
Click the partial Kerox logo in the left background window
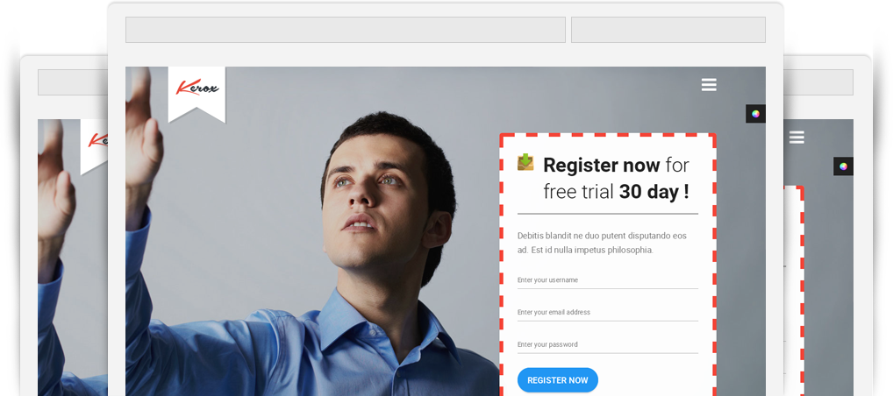pyautogui.click(x=94, y=147)
